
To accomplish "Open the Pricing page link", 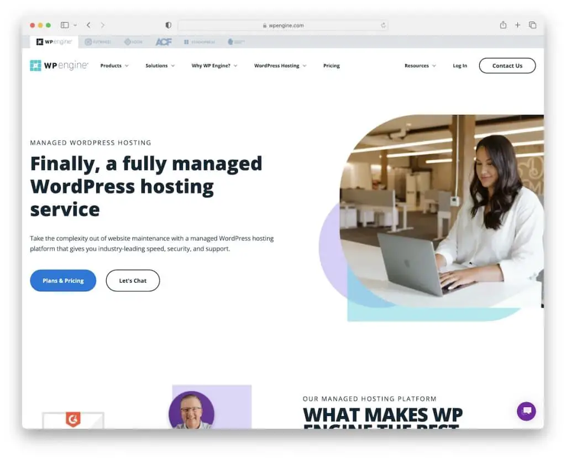I will click(x=332, y=66).
